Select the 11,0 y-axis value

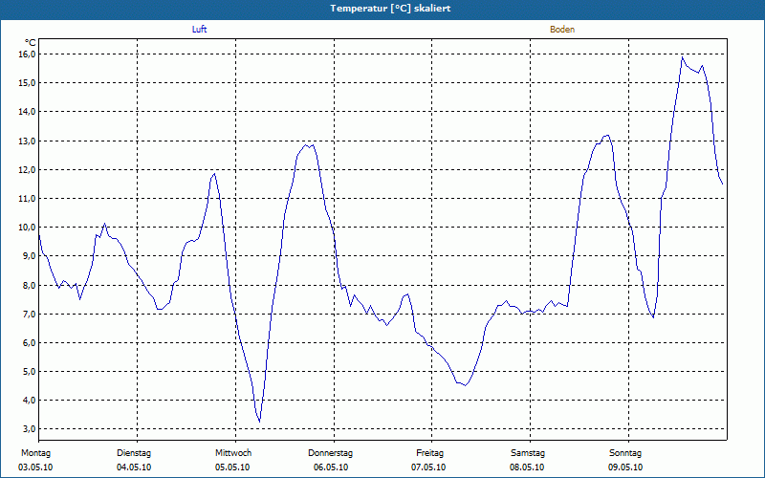pos(28,199)
